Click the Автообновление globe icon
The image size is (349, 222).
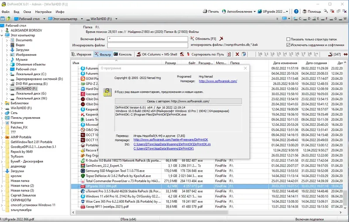(224, 11)
